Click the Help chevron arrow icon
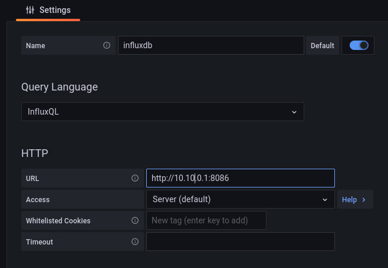388x268 pixels. pos(364,200)
